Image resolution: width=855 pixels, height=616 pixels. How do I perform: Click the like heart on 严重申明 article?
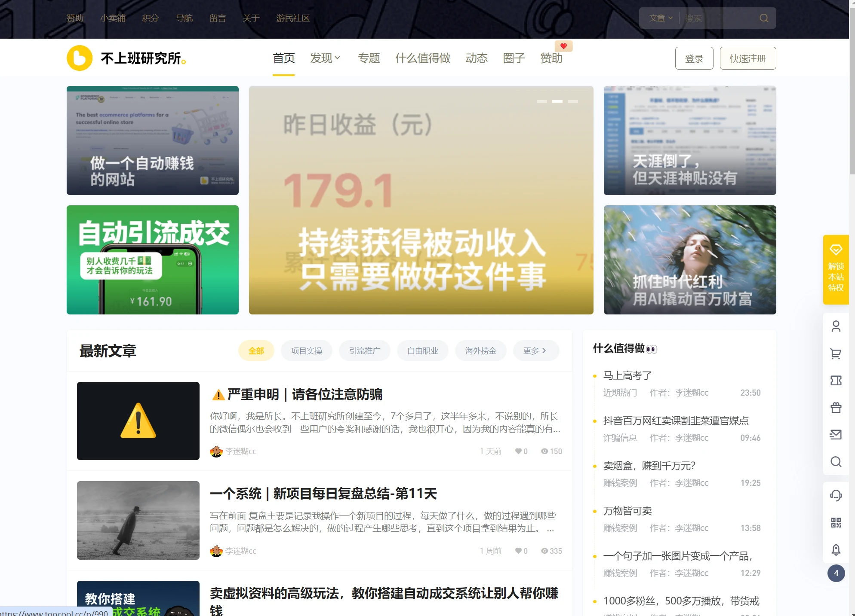pyautogui.click(x=519, y=451)
